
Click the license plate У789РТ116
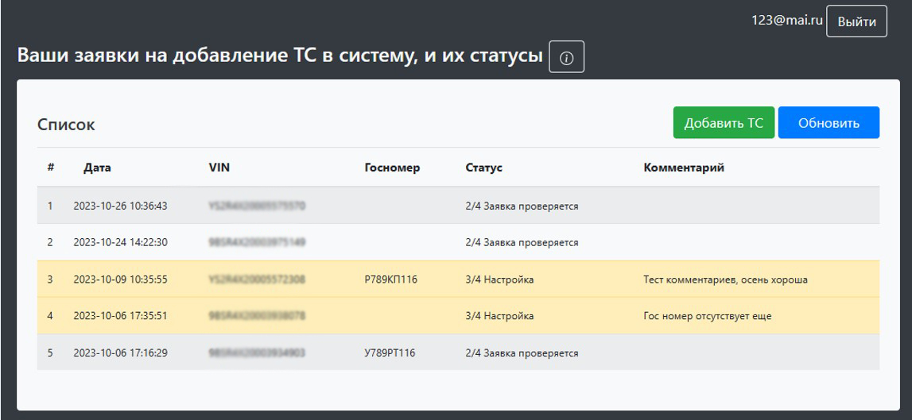pyautogui.click(x=391, y=353)
